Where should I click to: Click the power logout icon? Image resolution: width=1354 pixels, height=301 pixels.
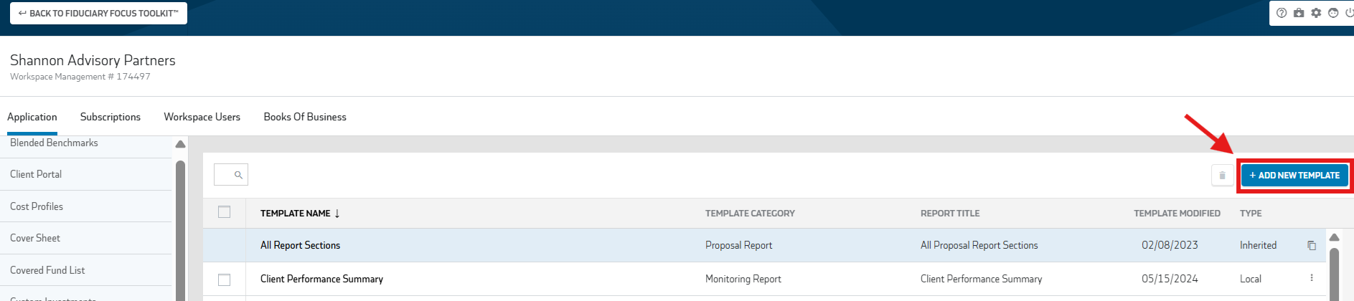coord(1349,13)
